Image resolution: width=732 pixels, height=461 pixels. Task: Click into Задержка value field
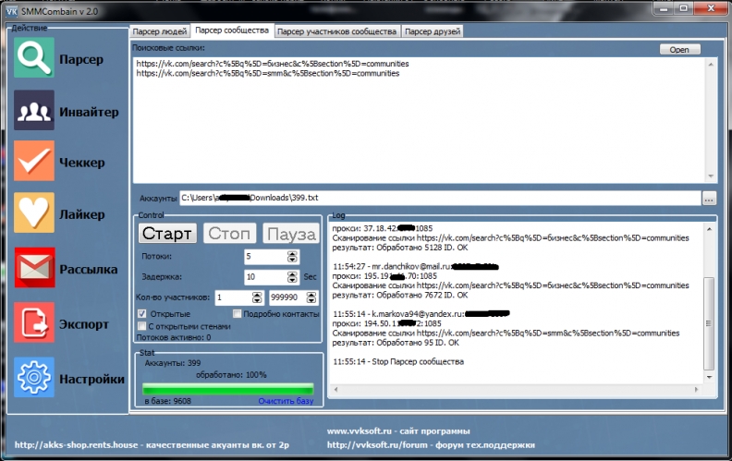pos(265,277)
